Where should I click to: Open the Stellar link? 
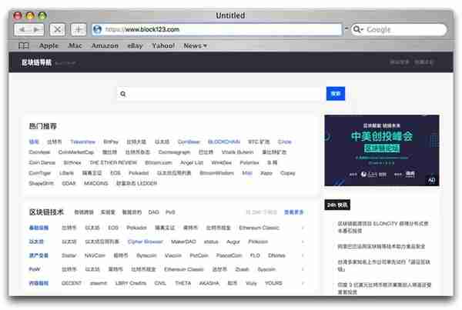[69, 255]
